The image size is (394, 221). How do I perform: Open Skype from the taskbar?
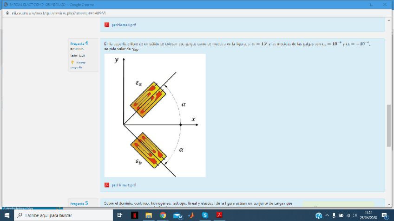(x=205, y=215)
